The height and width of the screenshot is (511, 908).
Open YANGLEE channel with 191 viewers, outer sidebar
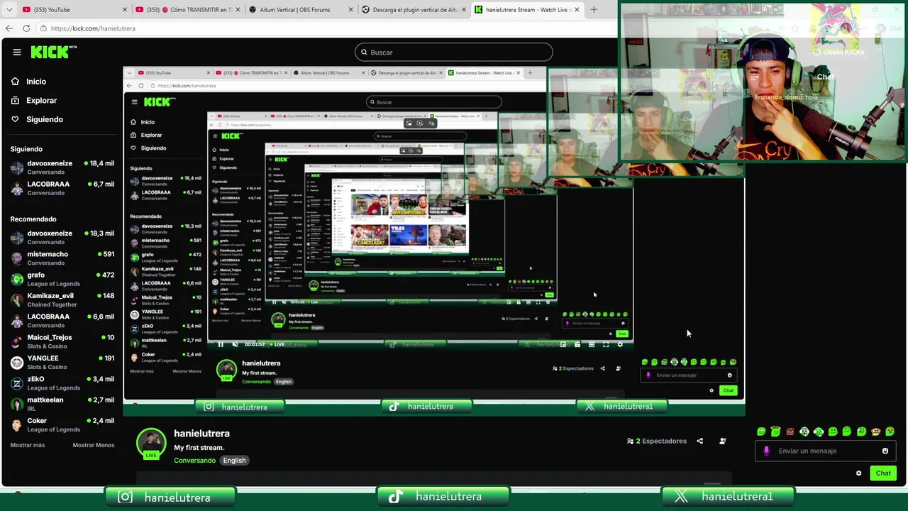(x=62, y=362)
